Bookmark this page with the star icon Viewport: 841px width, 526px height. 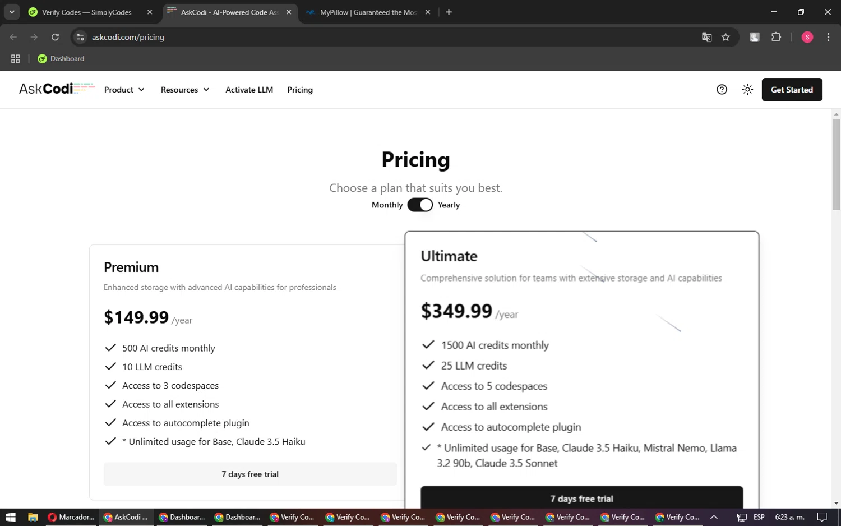click(x=726, y=37)
